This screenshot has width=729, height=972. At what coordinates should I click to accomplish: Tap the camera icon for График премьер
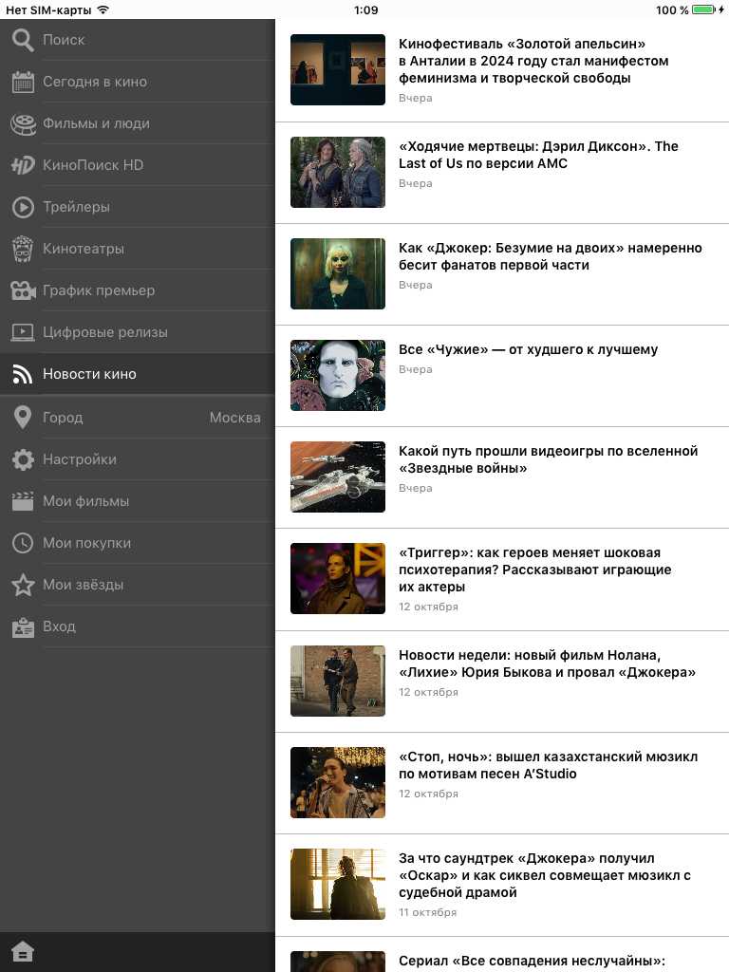[23, 290]
